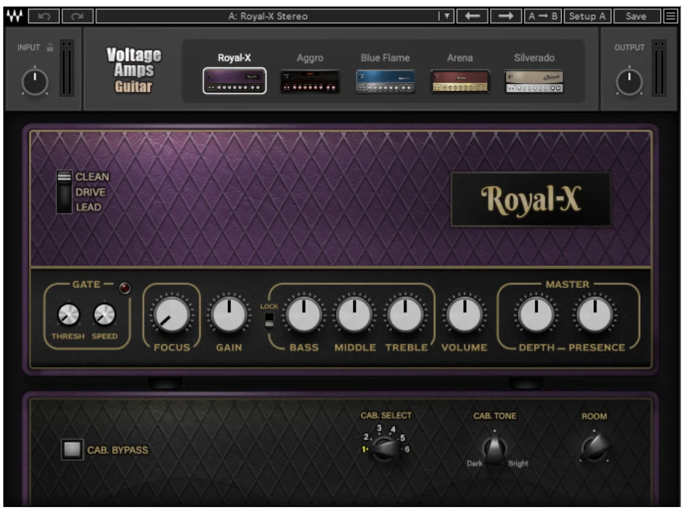
Task: Open the preset dropdown arrow
Action: tap(447, 16)
